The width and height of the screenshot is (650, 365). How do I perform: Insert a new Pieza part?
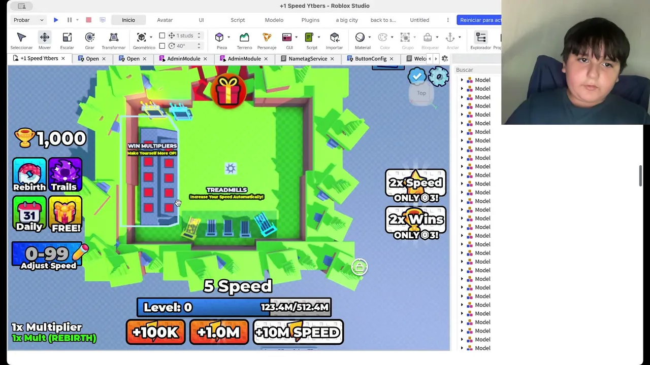coord(219,37)
